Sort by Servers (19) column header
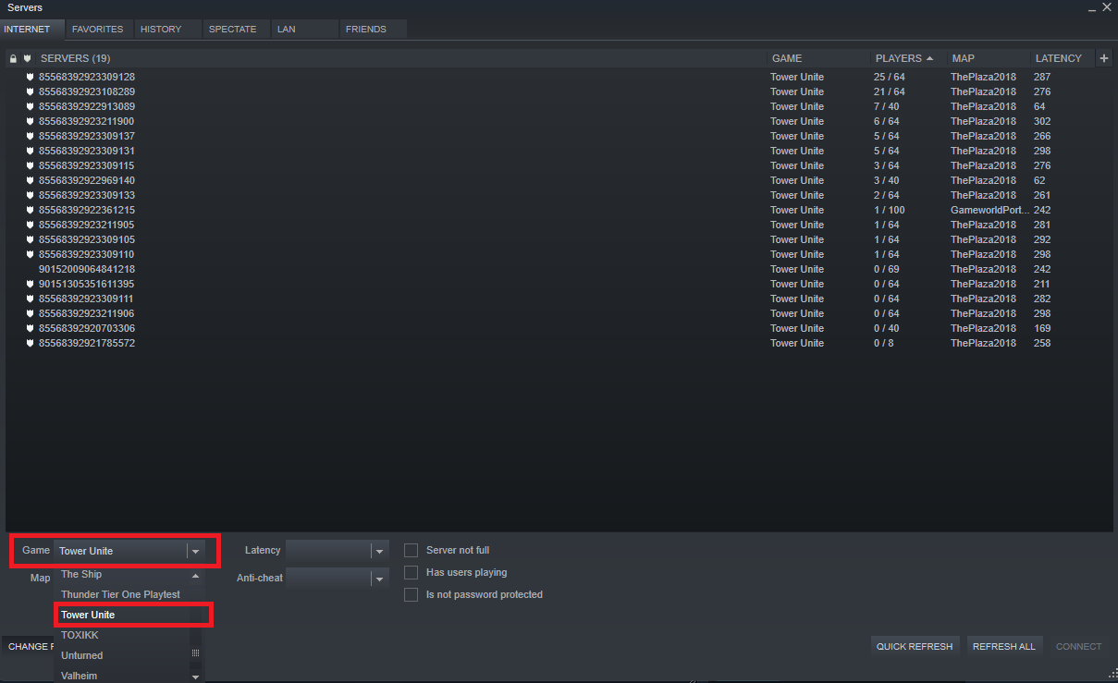The image size is (1118, 683). coord(401,58)
